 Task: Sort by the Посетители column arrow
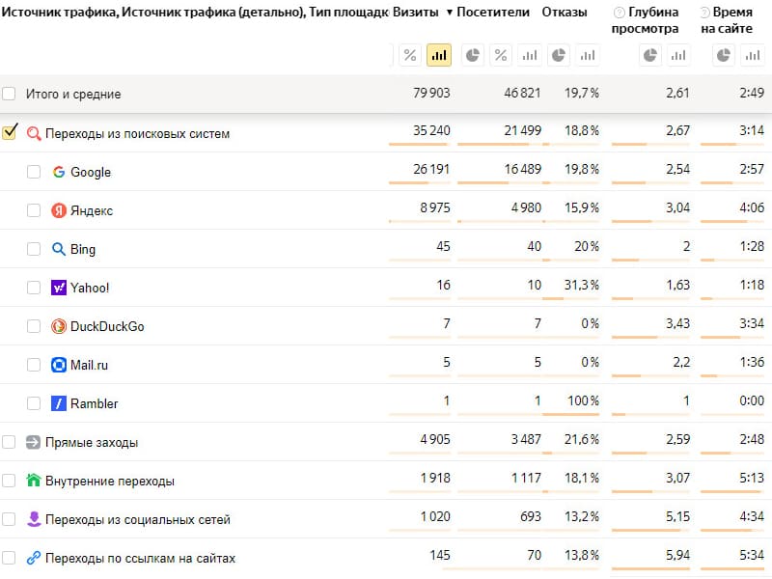point(450,13)
